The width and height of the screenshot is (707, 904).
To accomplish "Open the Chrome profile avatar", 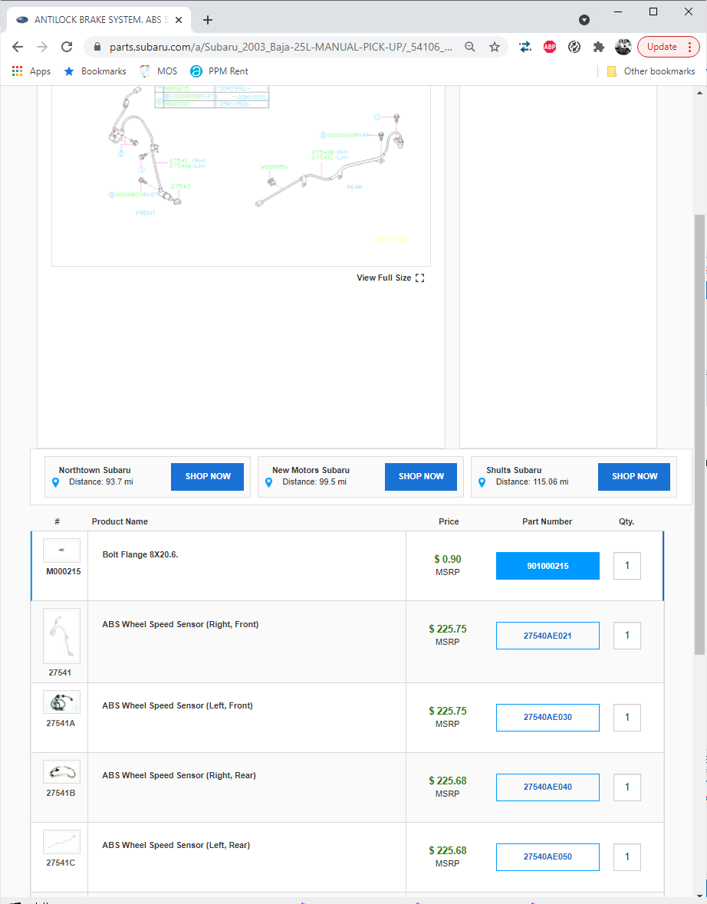I will (623, 48).
